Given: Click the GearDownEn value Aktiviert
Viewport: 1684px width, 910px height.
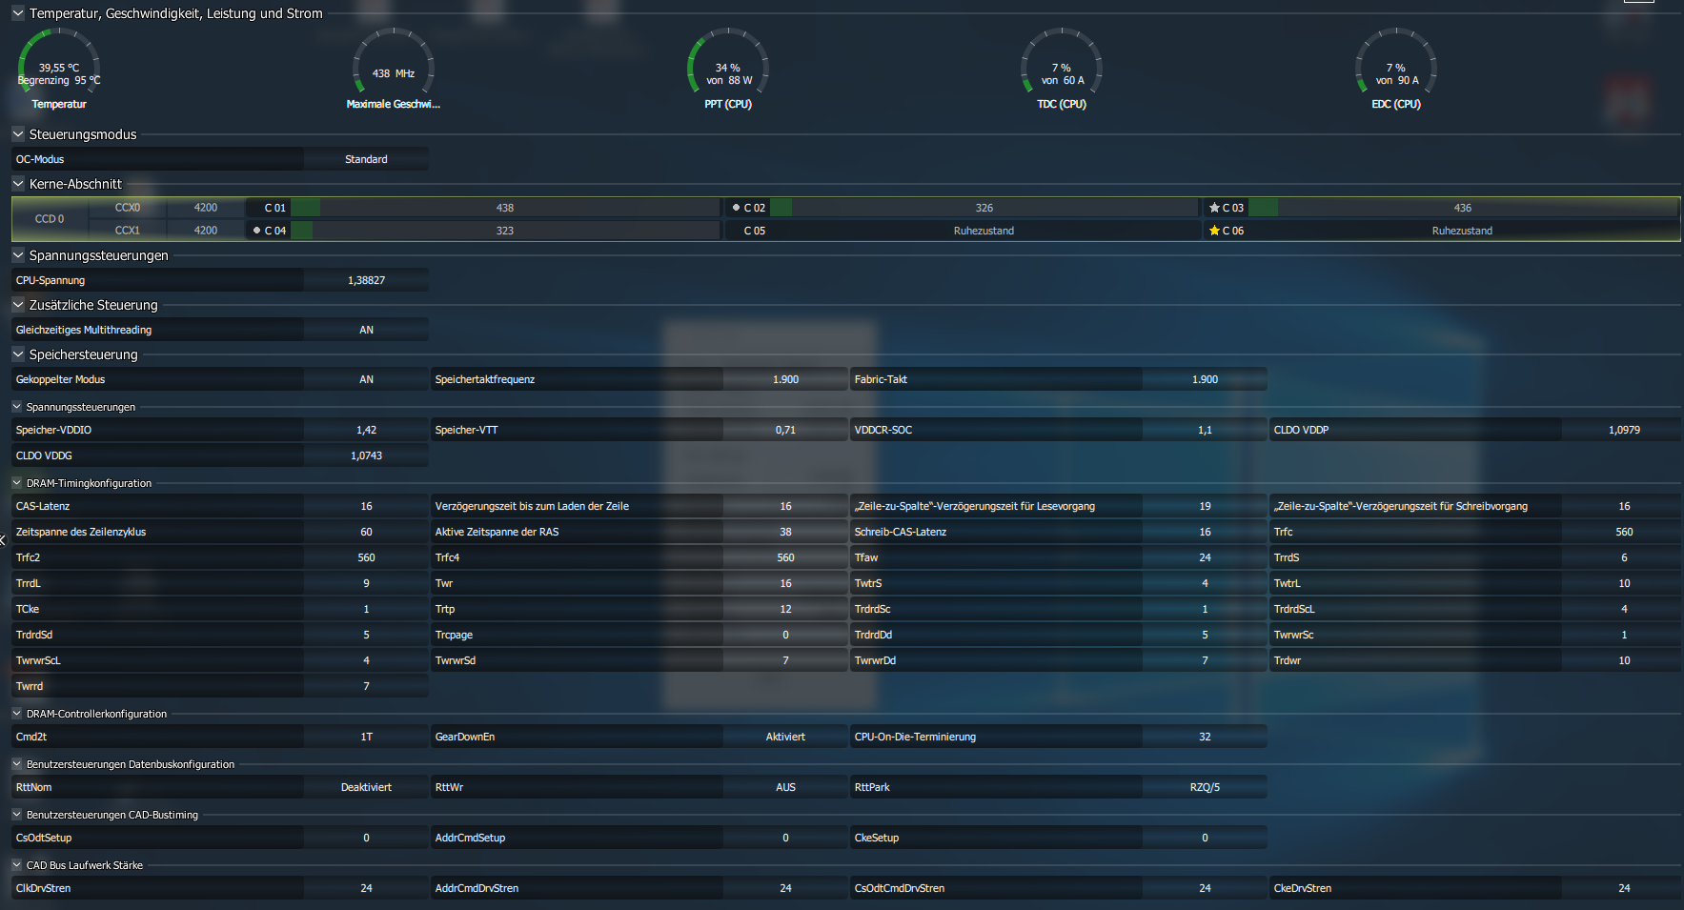Looking at the screenshot, I should (x=785, y=737).
